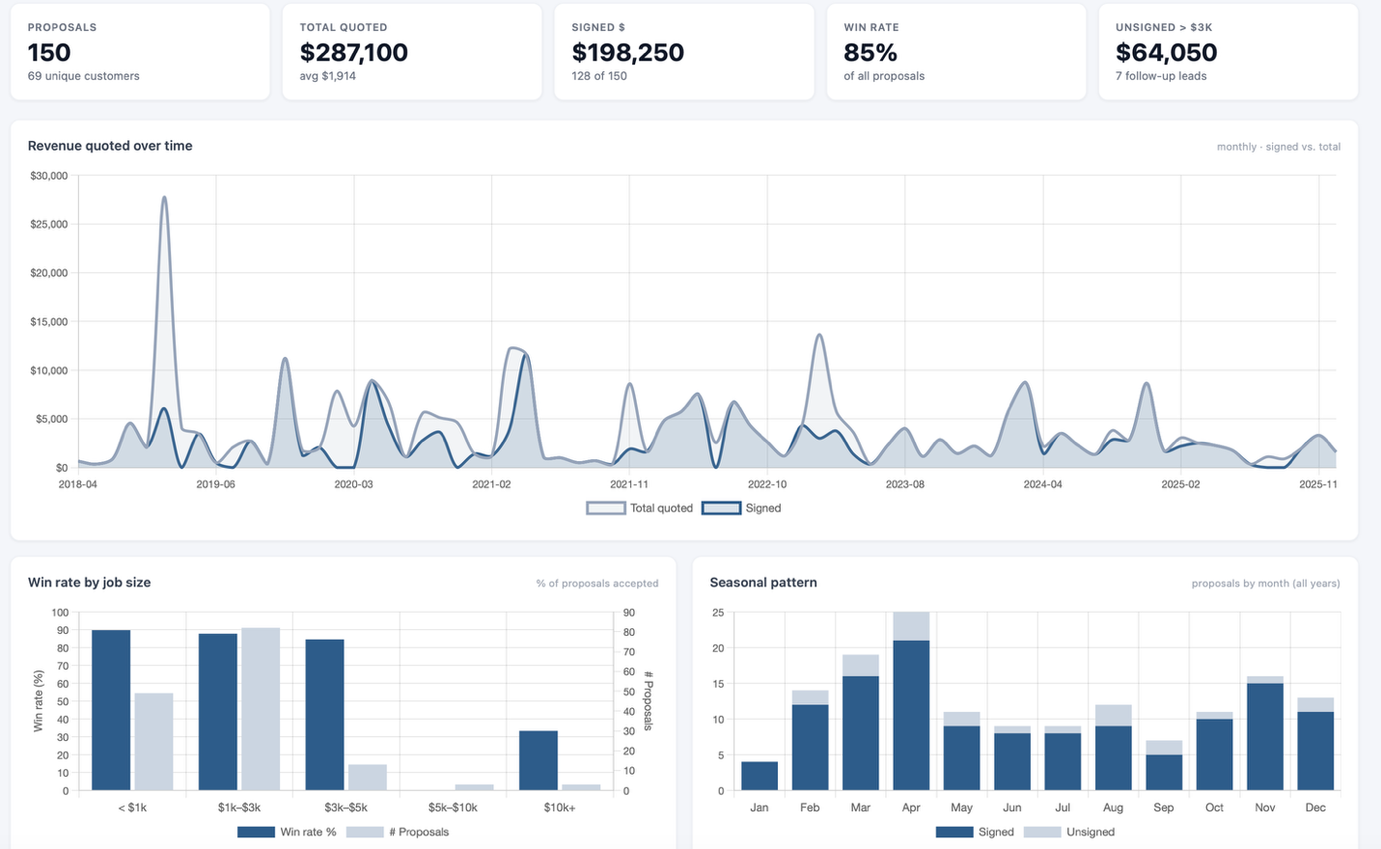
Task: Click the Total Quoted $287,100 card
Action: click(412, 51)
